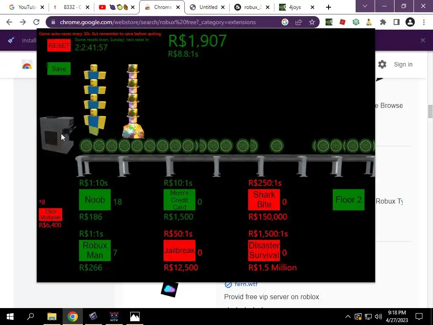This screenshot has height=325, width=433.
Task: Go to Floor 2
Action: pos(348,200)
